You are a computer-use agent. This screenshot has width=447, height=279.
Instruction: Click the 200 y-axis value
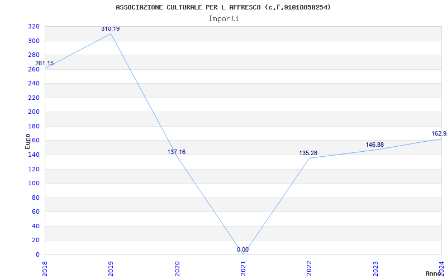[x=34, y=112]
